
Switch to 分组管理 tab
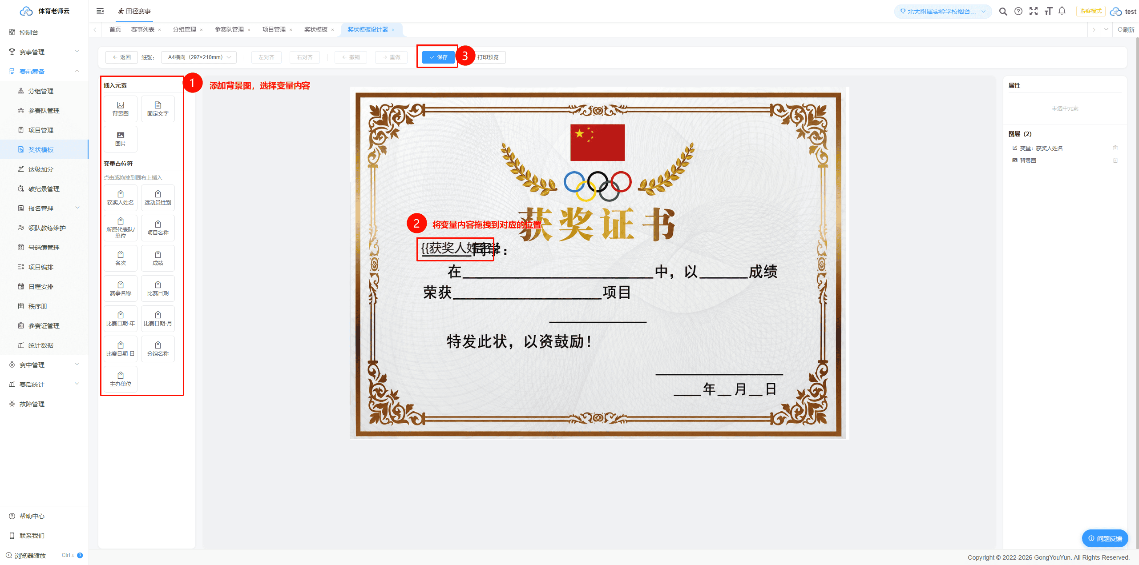(x=185, y=29)
